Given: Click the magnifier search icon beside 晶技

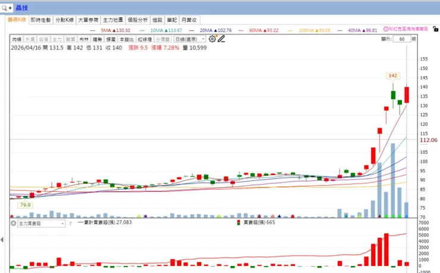Looking at the screenshot, I should [4, 8].
